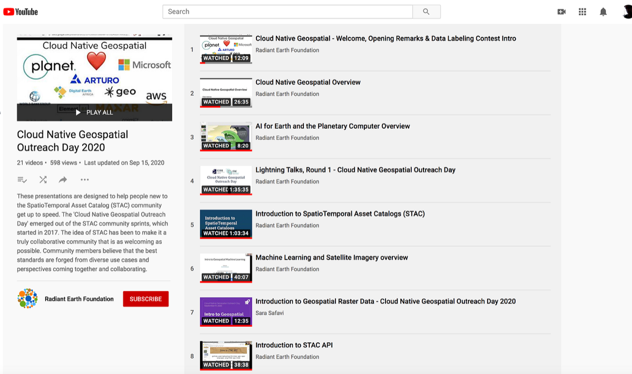Open Introduction to Geospatial Raster Data title
This screenshot has width=632, height=374.
[x=386, y=301]
